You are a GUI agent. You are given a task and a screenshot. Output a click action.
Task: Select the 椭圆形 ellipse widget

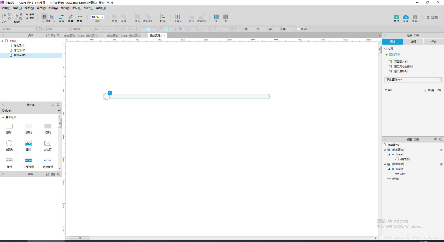tap(9, 145)
